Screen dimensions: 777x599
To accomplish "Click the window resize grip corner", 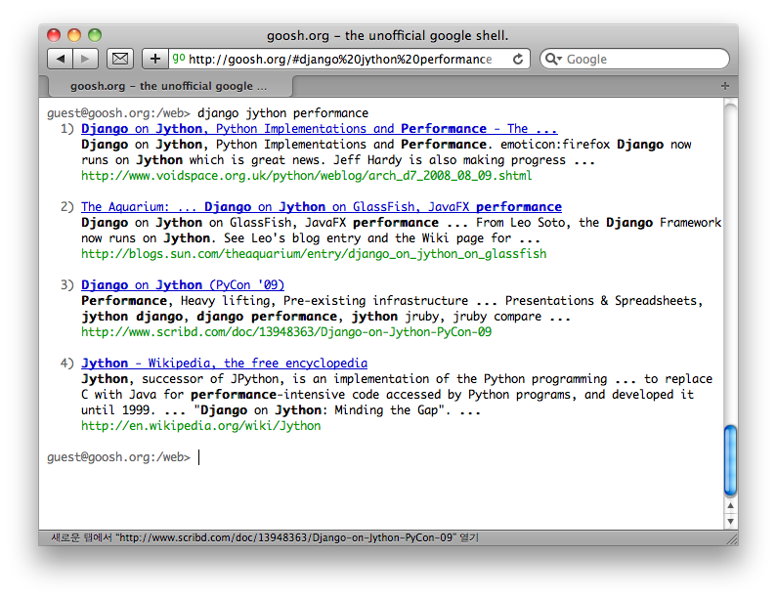I will coord(732,539).
